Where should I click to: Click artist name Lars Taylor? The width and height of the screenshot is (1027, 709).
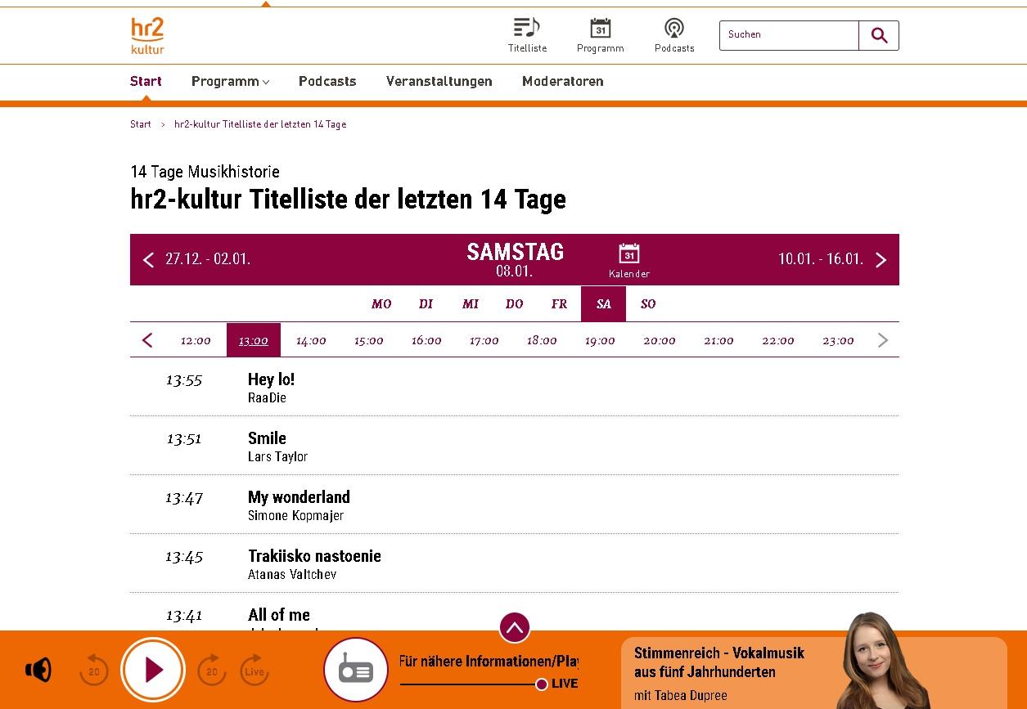pos(277,457)
